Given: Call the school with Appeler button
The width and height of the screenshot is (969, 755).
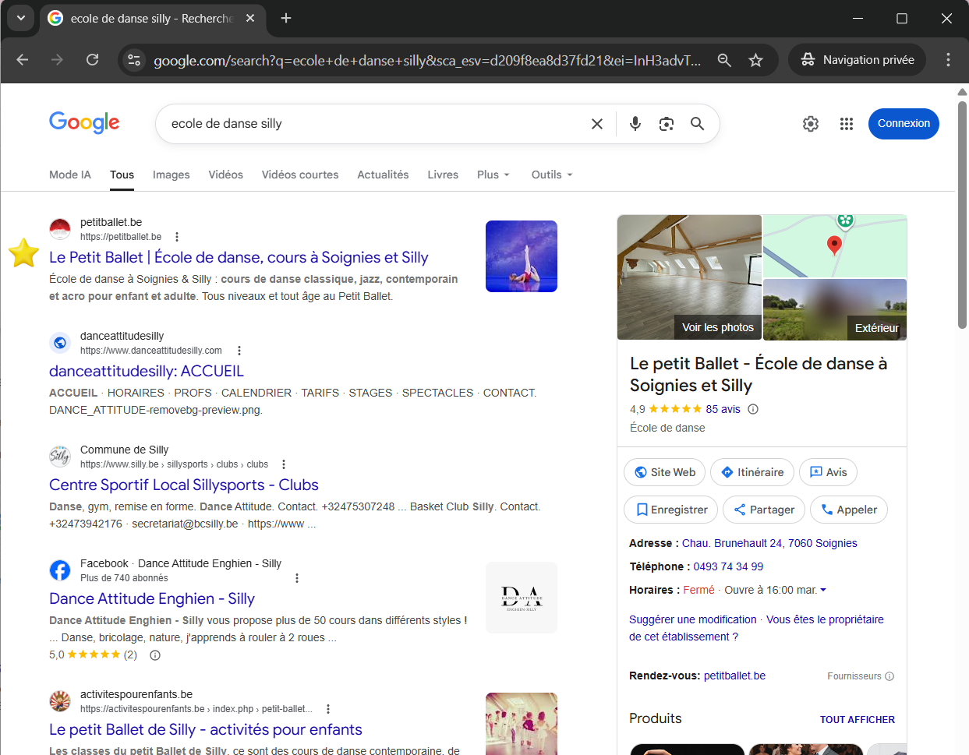Looking at the screenshot, I should pyautogui.click(x=849, y=510).
